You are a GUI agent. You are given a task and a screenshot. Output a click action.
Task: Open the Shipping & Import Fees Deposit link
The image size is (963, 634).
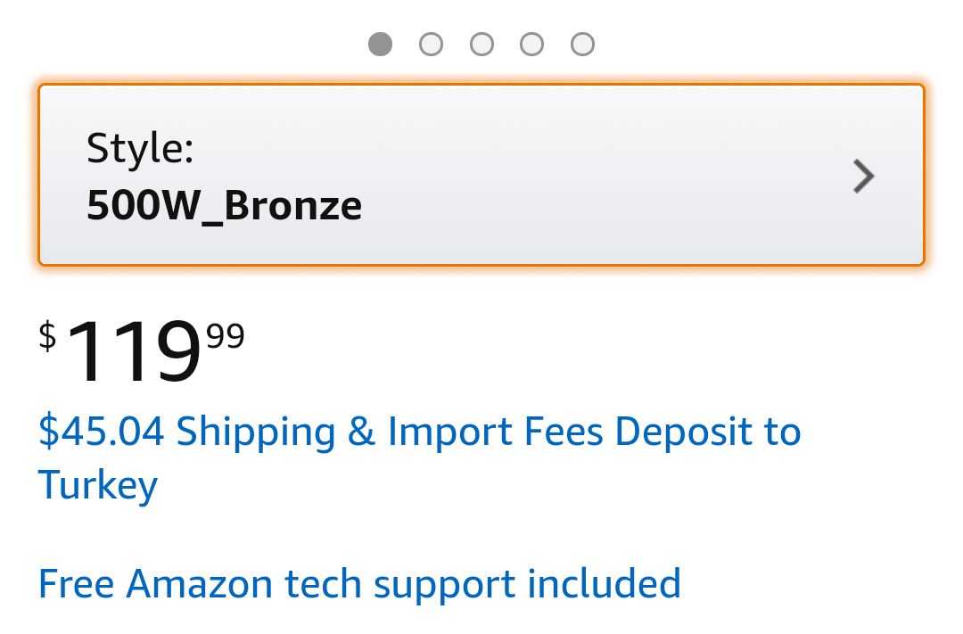(419, 433)
